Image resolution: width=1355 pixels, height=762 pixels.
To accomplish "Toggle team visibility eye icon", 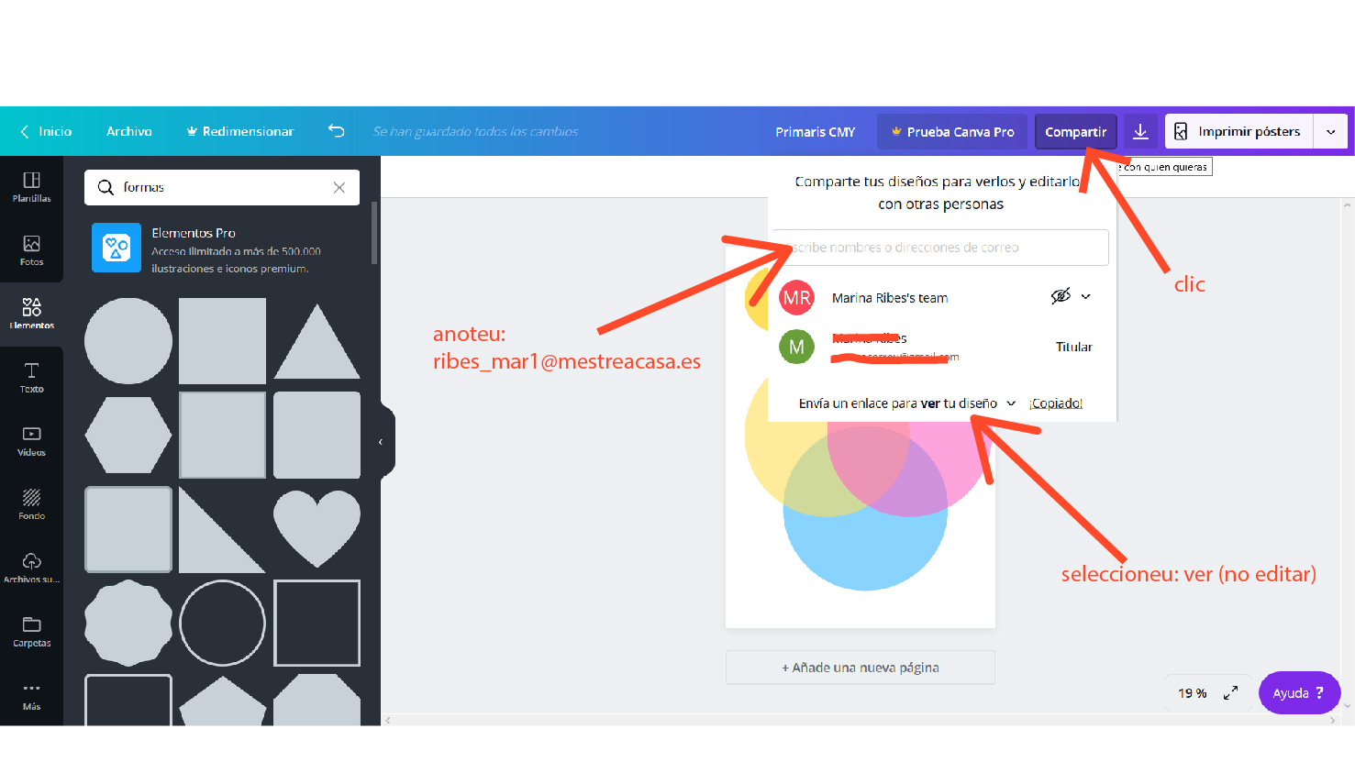I will (1061, 296).
